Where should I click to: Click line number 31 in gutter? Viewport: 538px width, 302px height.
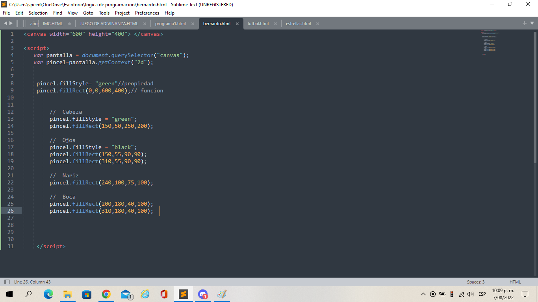tap(10, 246)
